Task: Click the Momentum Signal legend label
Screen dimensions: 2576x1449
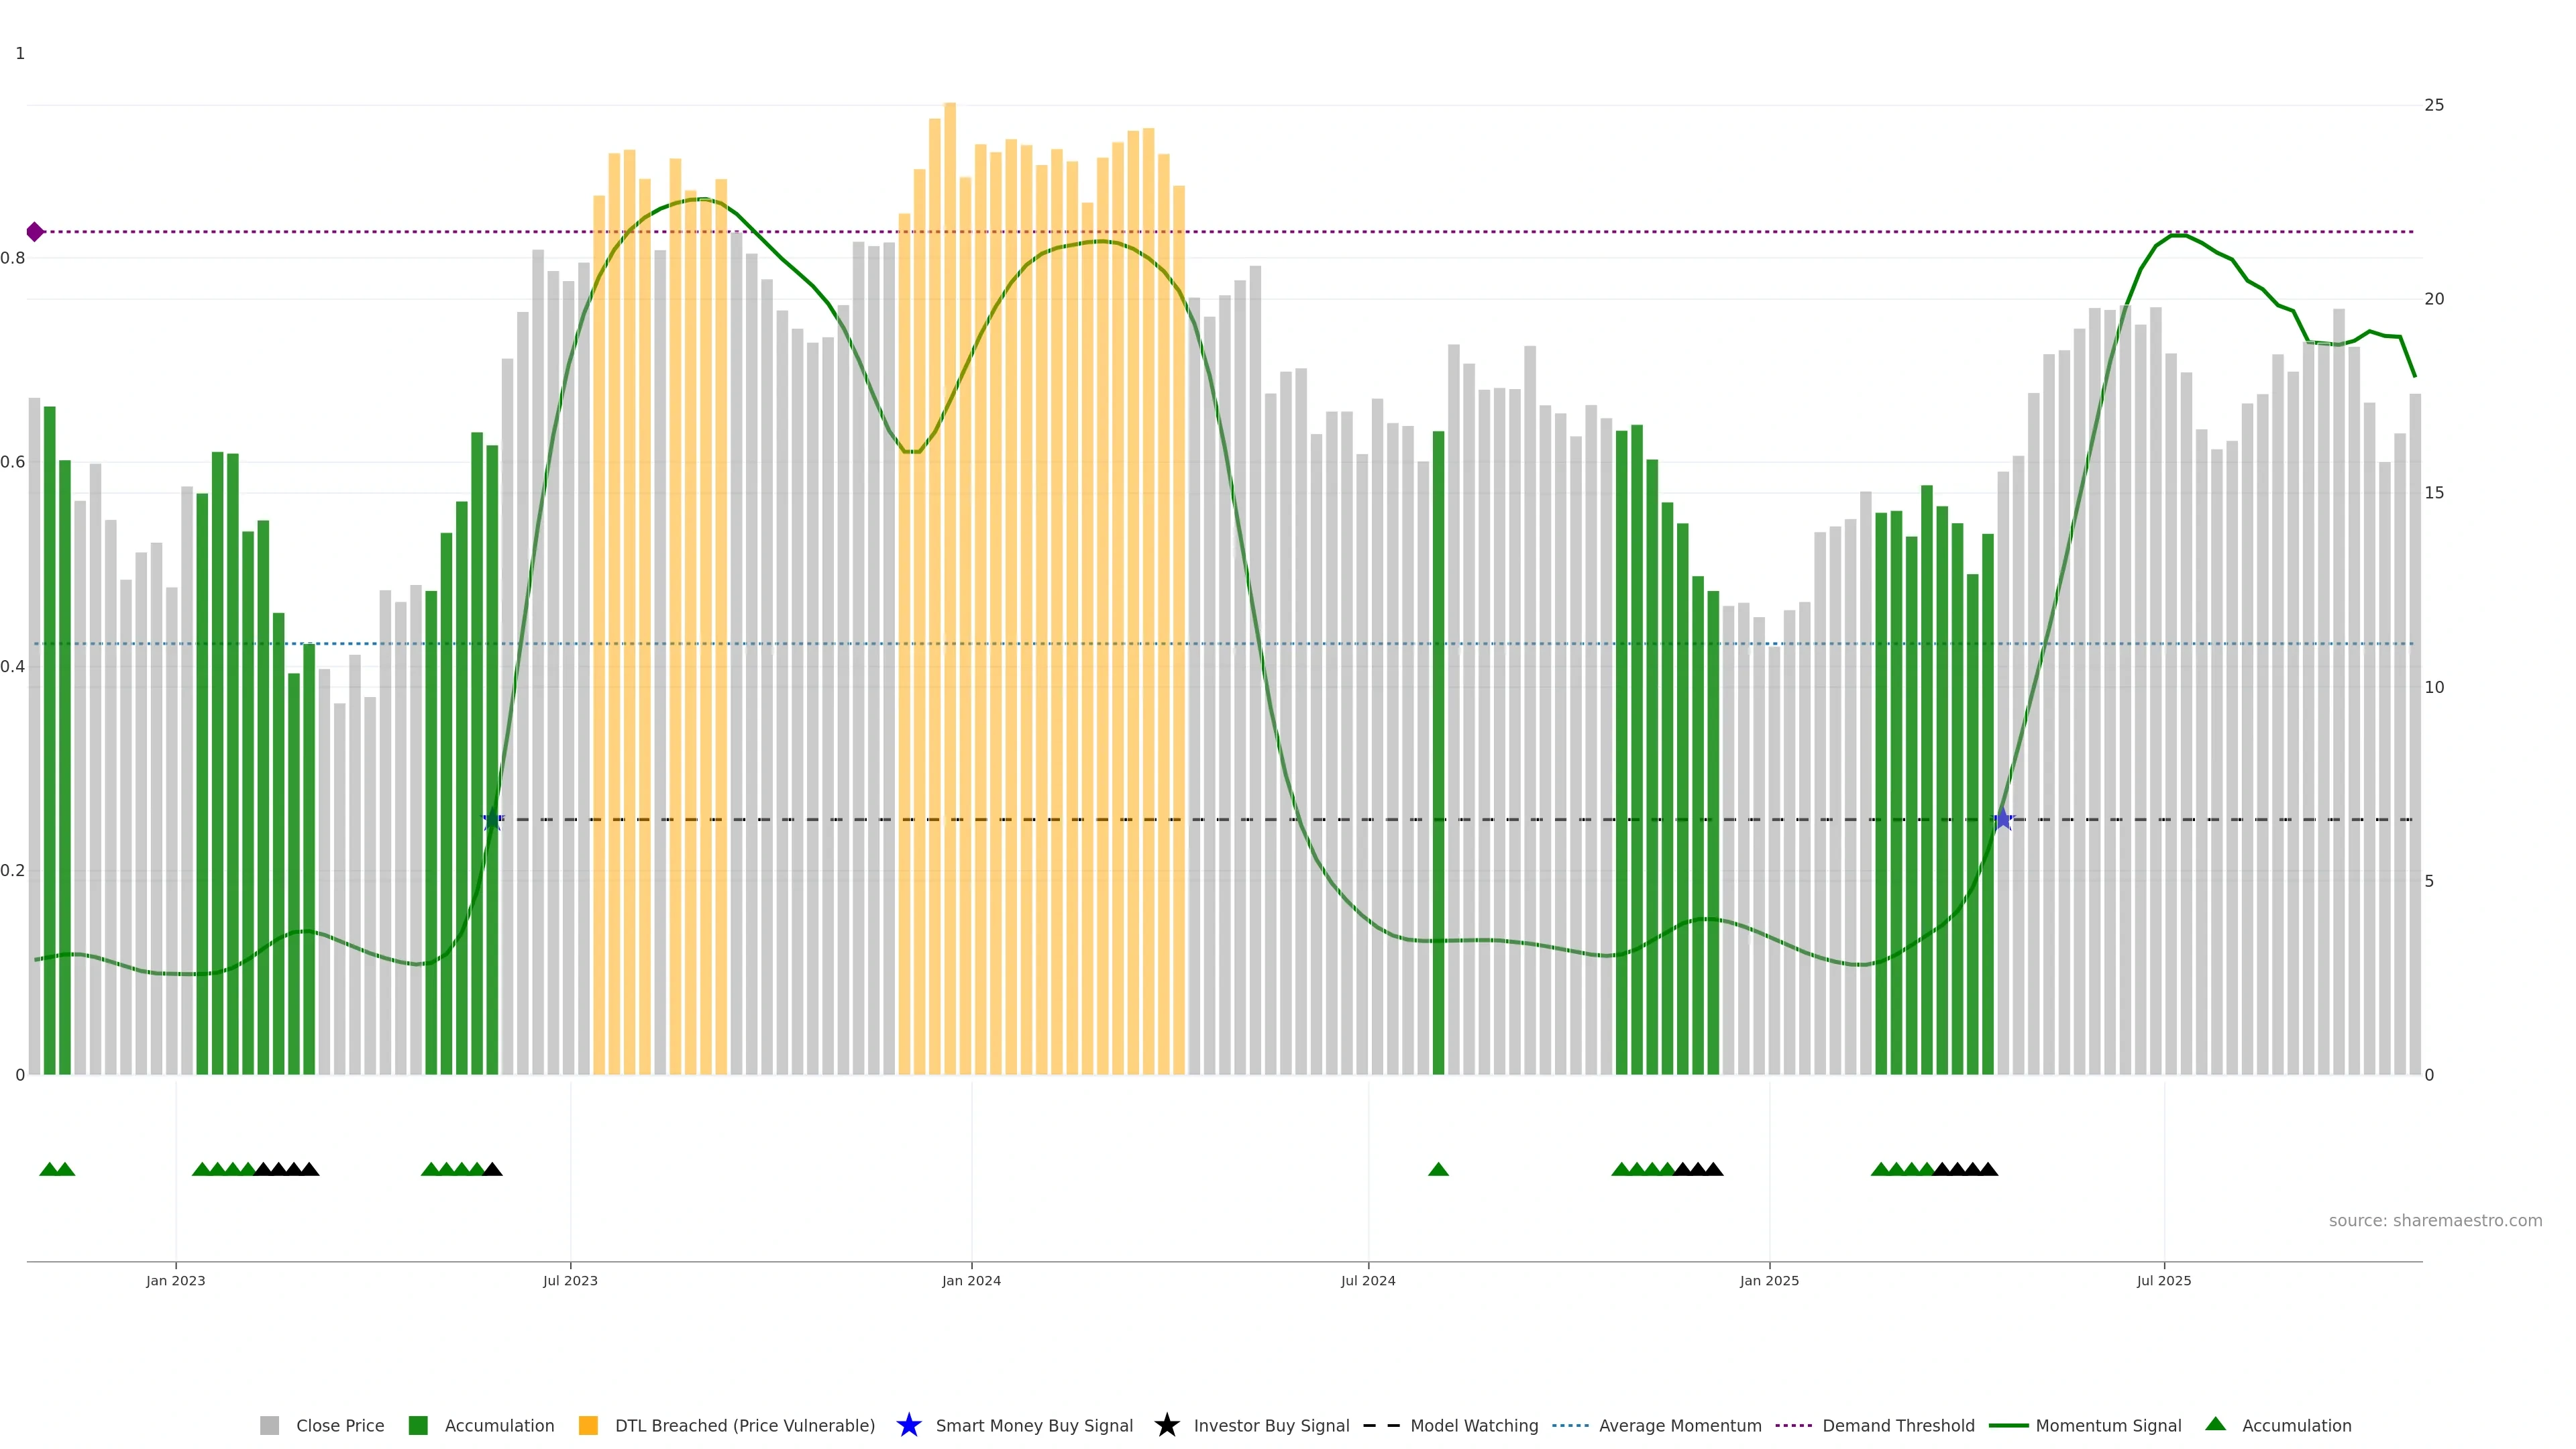Action: pyautogui.click(x=2108, y=1425)
